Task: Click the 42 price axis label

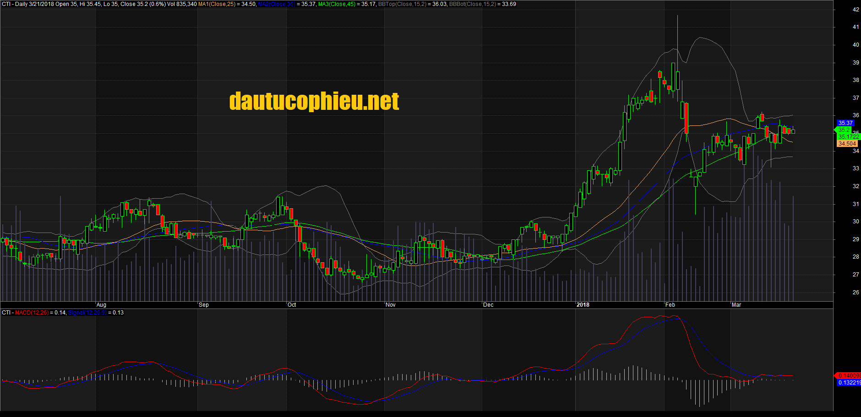Action: [856, 10]
